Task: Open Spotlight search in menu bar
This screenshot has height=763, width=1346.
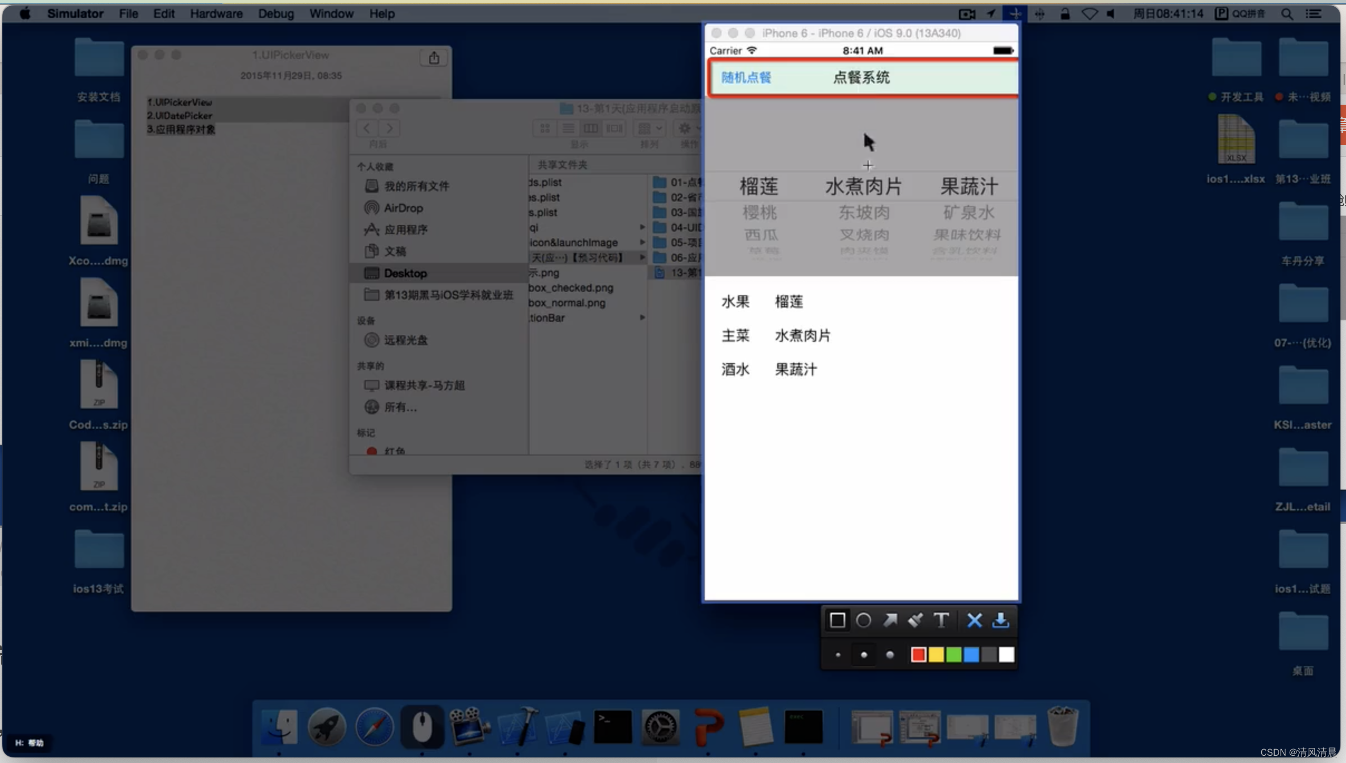Action: 1287,14
